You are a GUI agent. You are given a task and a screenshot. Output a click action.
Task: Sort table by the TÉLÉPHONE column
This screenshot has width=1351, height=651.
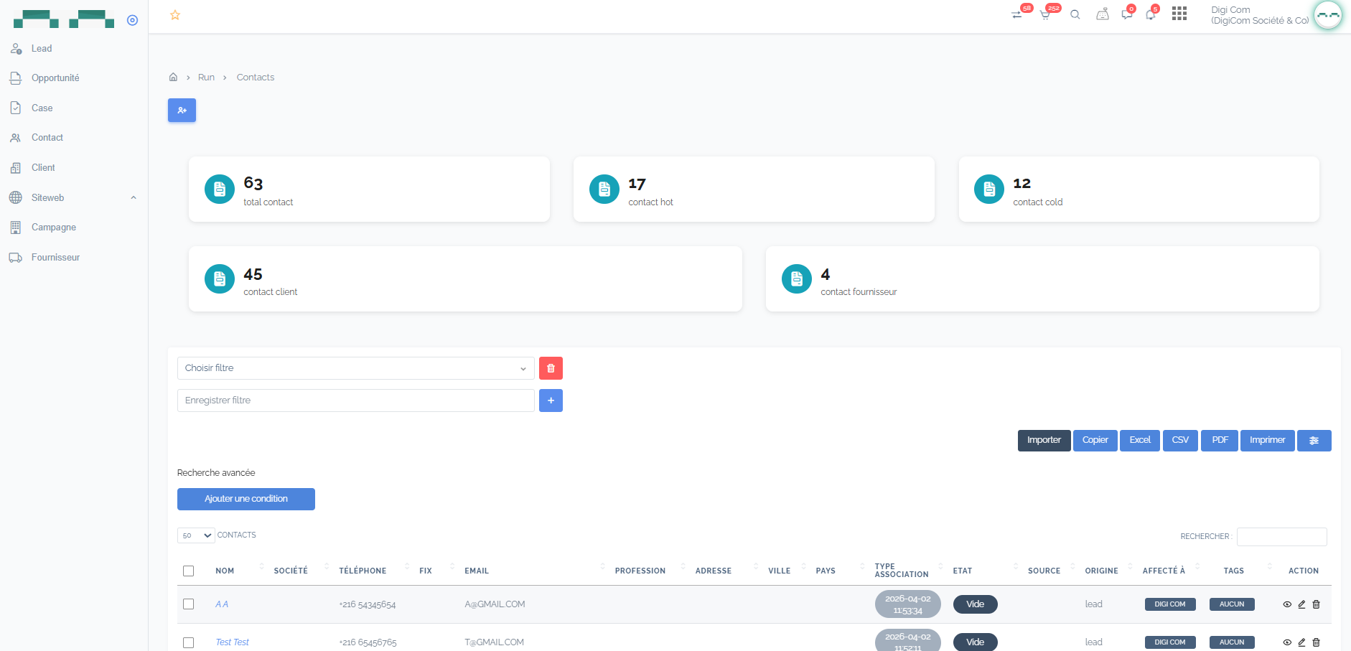tap(363, 571)
